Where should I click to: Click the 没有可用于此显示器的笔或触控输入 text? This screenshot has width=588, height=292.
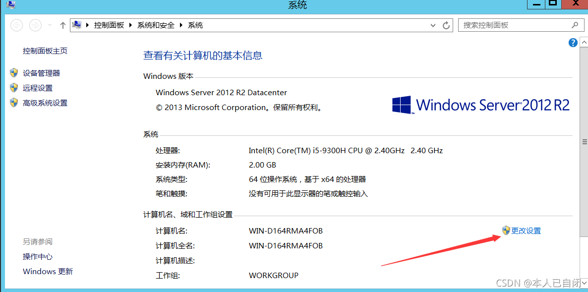tap(308, 194)
